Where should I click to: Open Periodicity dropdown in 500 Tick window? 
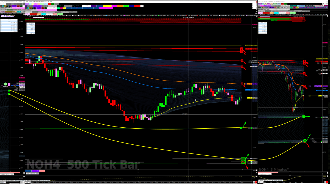click(x=60, y=14)
